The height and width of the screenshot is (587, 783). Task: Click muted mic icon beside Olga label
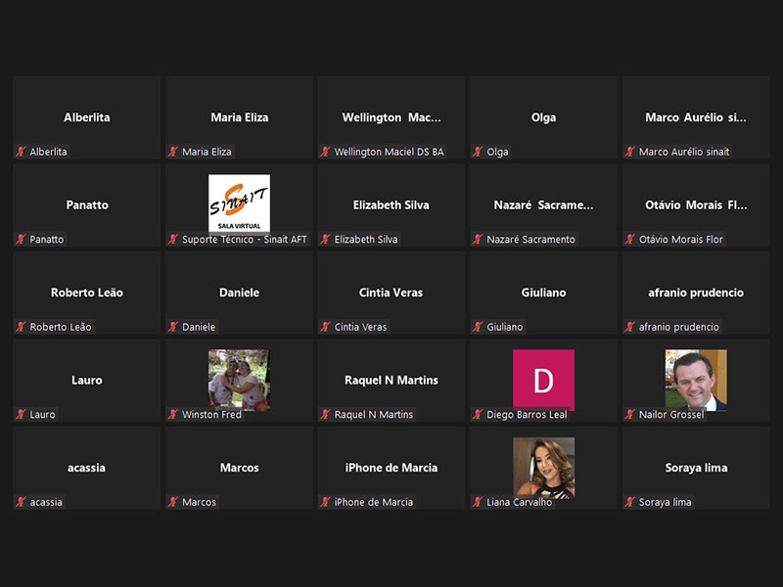click(x=478, y=152)
